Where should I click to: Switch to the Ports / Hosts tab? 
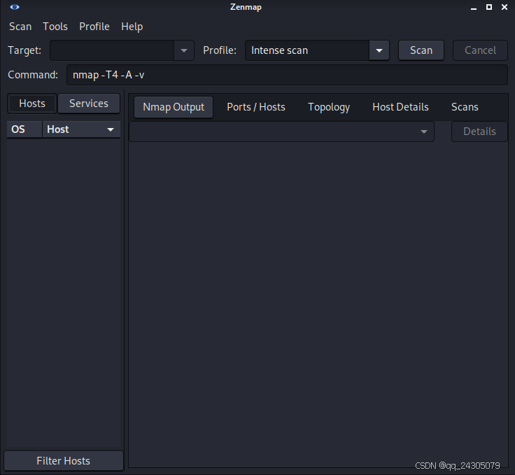(x=256, y=107)
